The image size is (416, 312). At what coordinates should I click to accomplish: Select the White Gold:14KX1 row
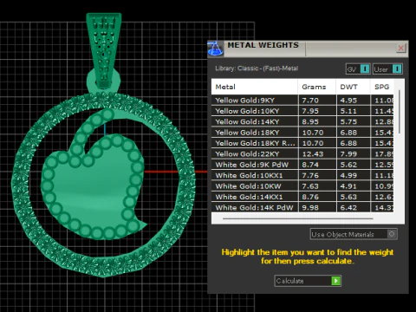pyautogui.click(x=302, y=197)
